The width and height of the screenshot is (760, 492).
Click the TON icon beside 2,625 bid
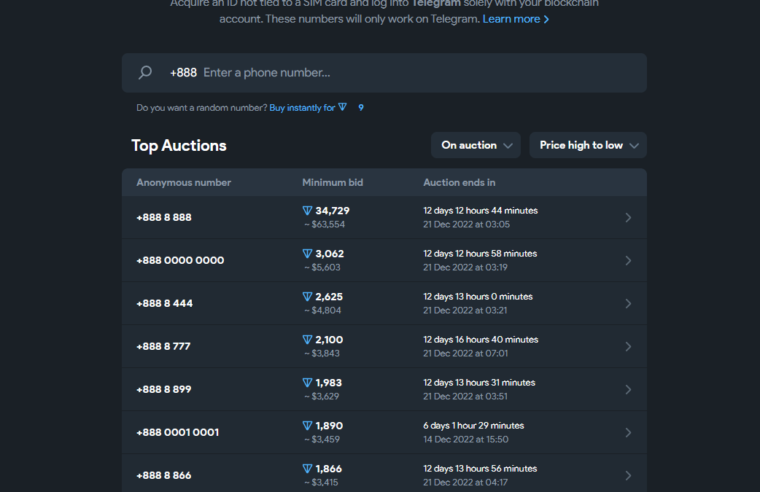click(x=307, y=297)
